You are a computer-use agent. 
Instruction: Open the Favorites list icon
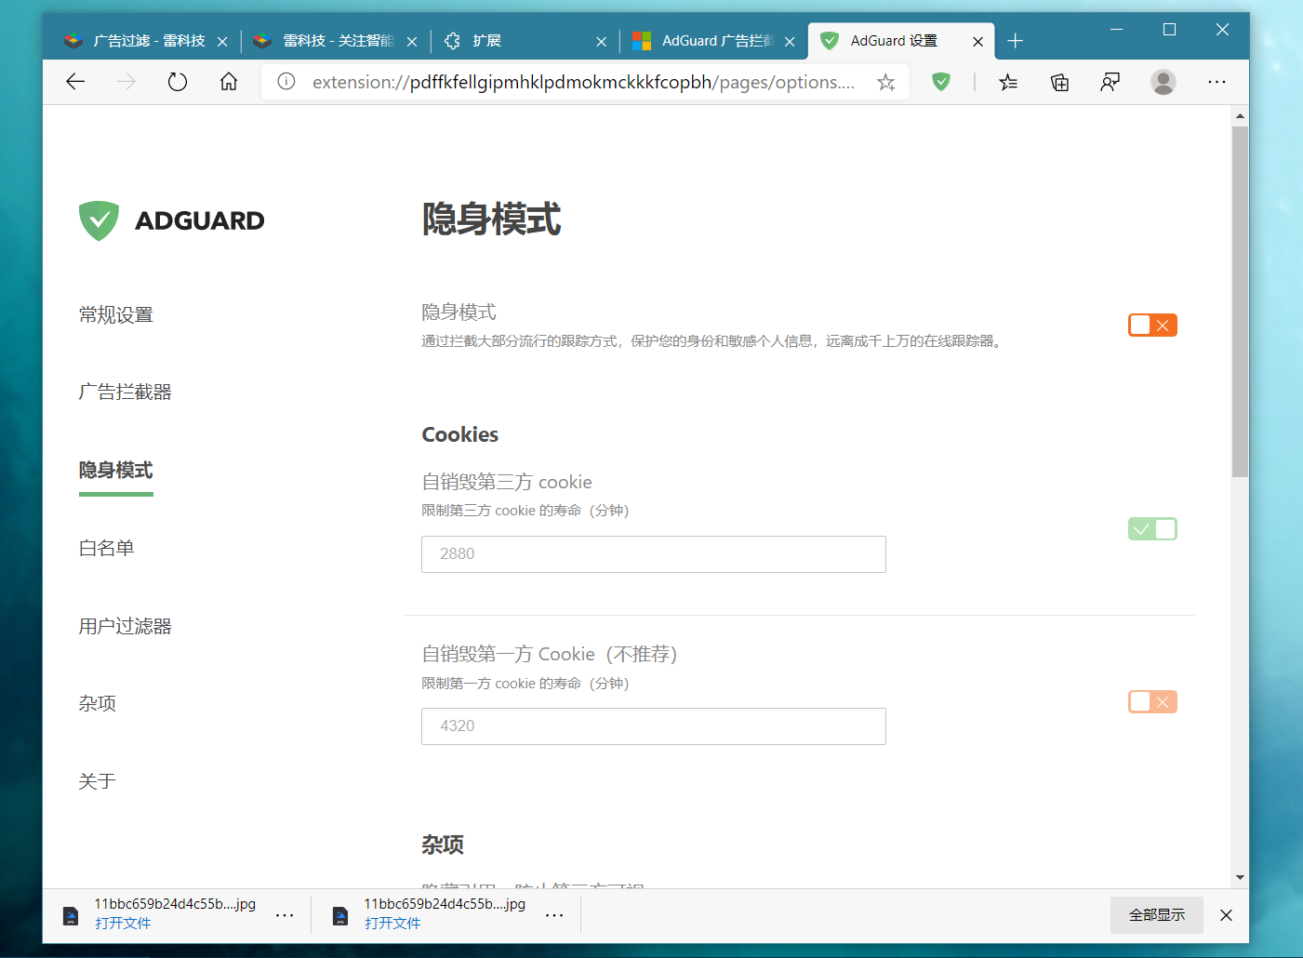coord(1008,82)
